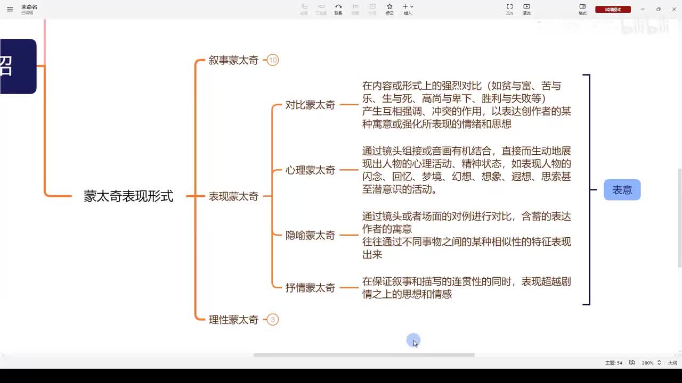Select the 隐喻蒙太奇 subtopic
The width and height of the screenshot is (682, 383).
[x=310, y=235]
